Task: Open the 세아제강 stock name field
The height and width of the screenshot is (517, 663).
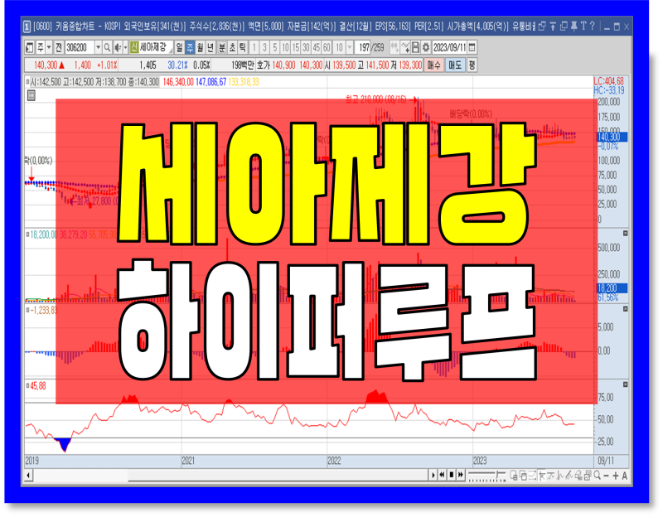Action: tap(156, 47)
